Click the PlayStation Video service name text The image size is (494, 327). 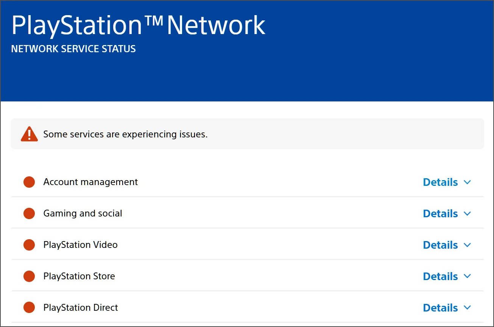(80, 245)
